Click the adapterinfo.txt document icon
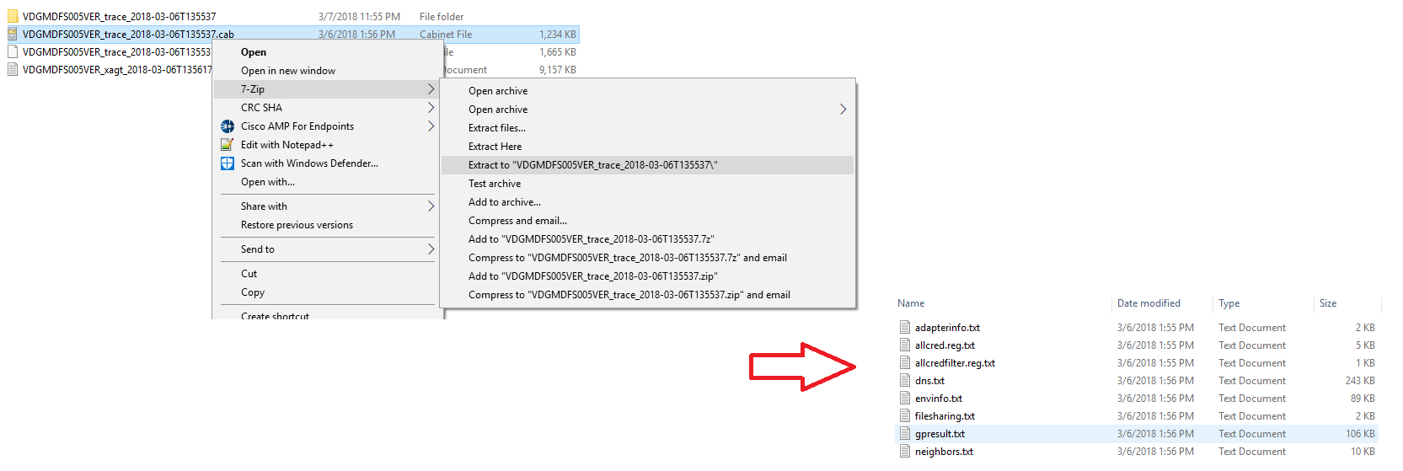Image resolution: width=1403 pixels, height=471 pixels. pos(905,328)
